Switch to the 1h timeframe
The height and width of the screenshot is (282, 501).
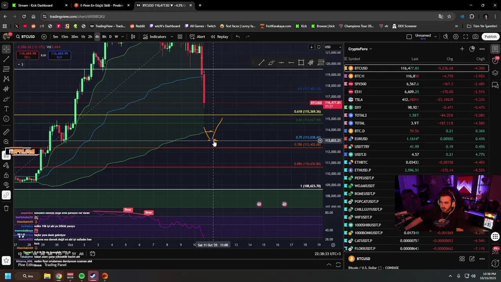click(83, 36)
